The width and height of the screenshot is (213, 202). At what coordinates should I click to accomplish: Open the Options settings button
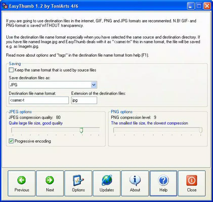[x=78, y=183]
